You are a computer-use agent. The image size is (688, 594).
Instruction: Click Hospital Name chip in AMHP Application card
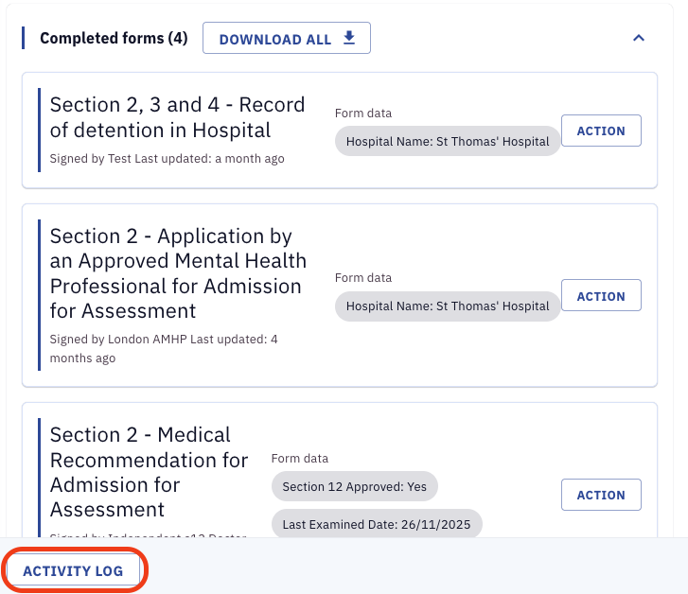(x=448, y=306)
